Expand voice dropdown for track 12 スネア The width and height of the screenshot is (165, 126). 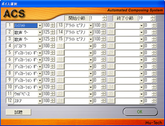click(40, 101)
